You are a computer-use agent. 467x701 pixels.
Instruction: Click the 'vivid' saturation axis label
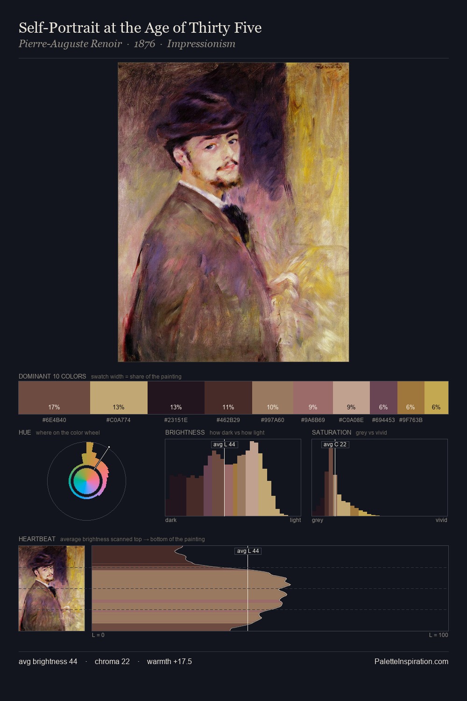coord(441,520)
